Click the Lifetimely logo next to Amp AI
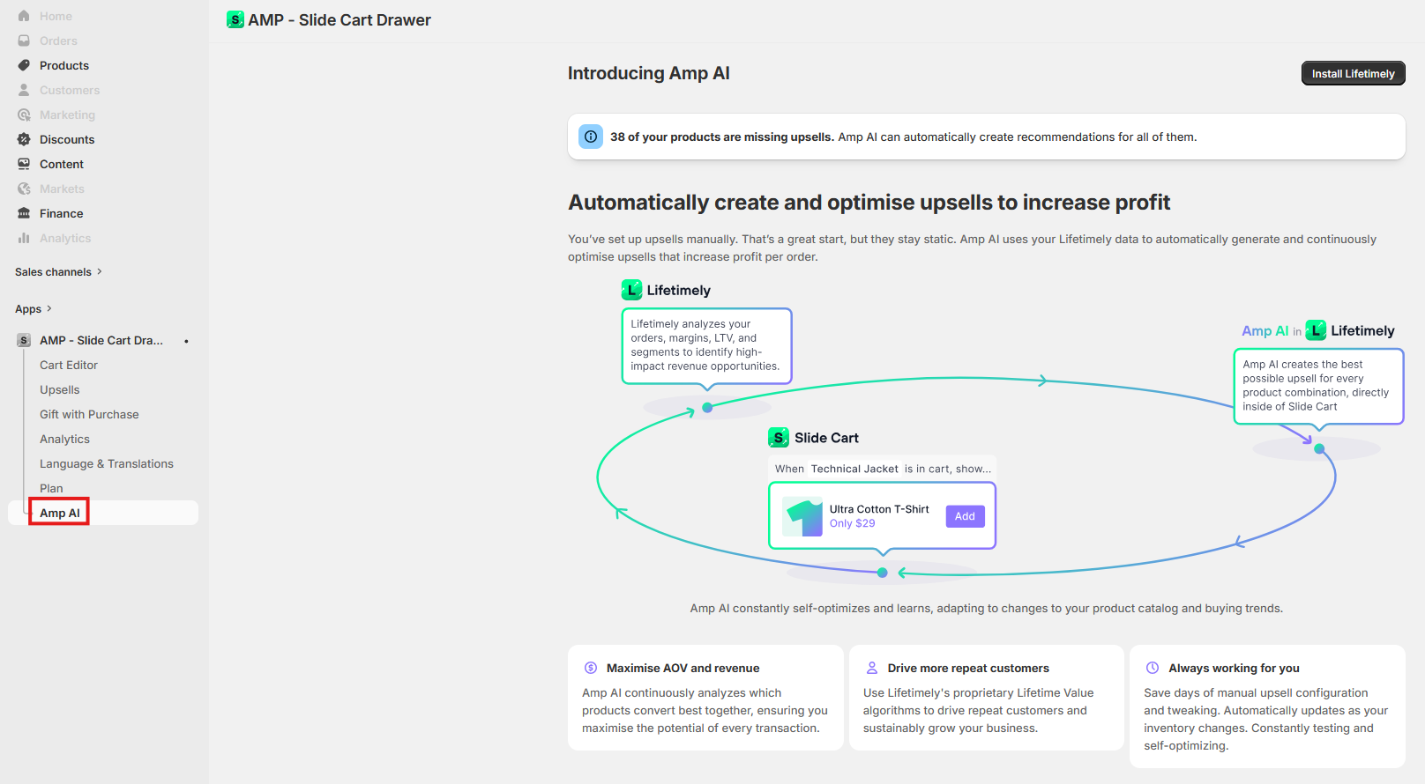Screen dimensions: 1425x784 click(1316, 330)
